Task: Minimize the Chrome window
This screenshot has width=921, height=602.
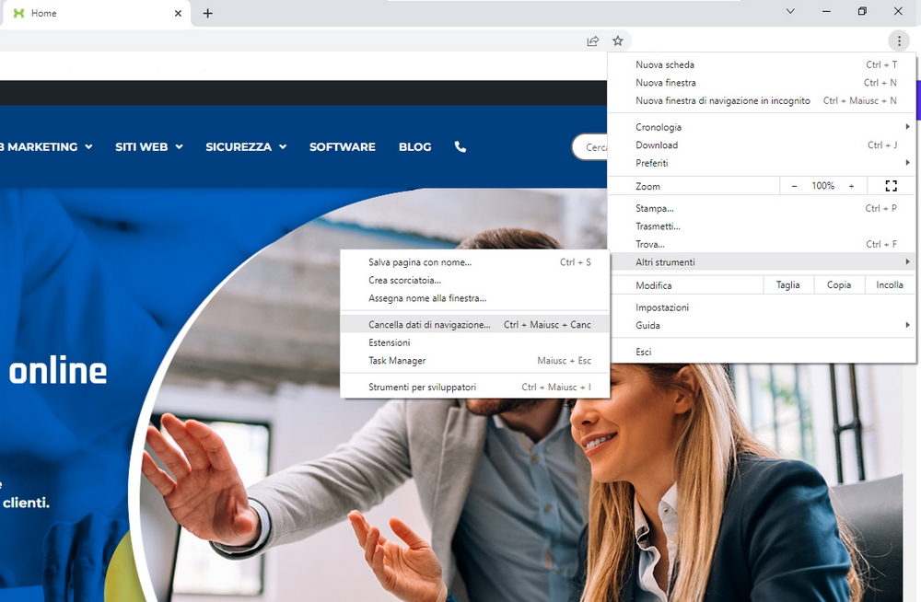Action: click(826, 11)
